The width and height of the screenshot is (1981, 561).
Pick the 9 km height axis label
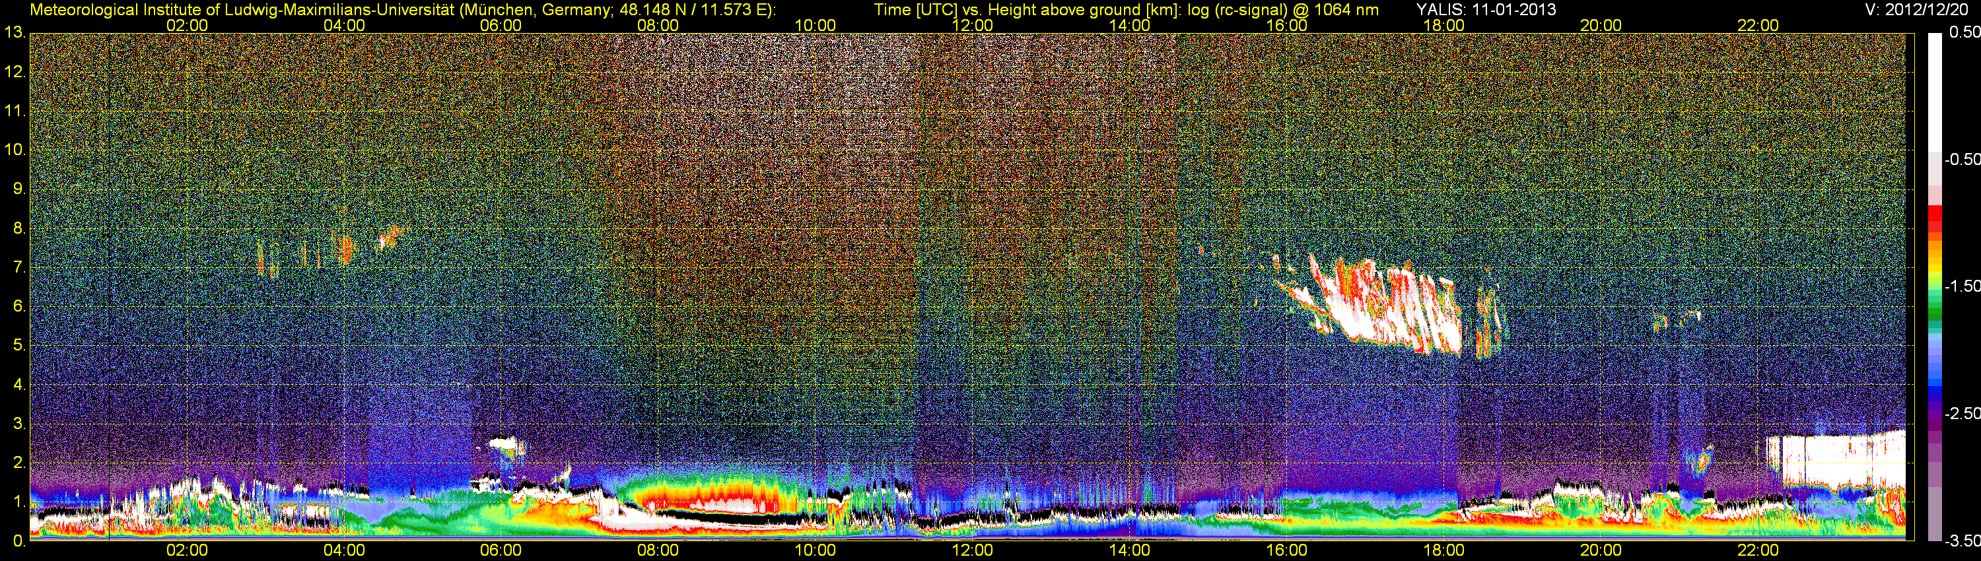[x=18, y=189]
